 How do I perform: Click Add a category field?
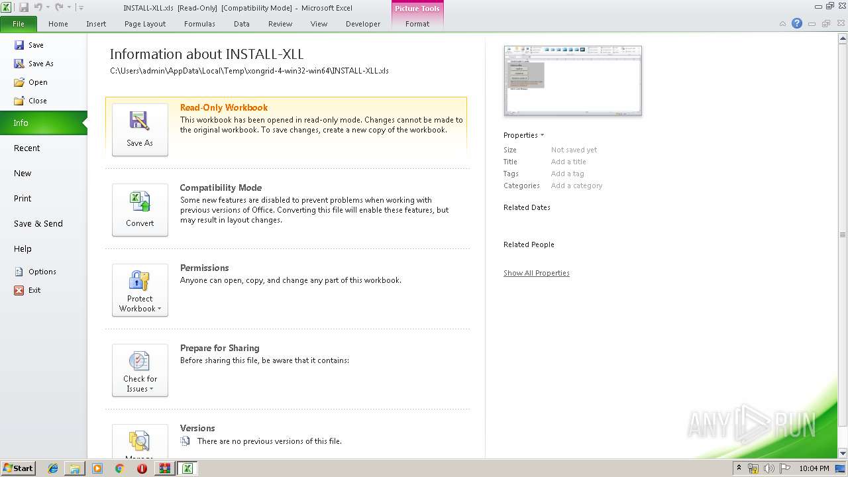tap(577, 185)
